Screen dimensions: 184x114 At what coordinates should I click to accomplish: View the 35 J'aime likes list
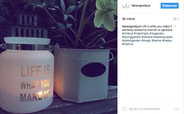(128, 19)
